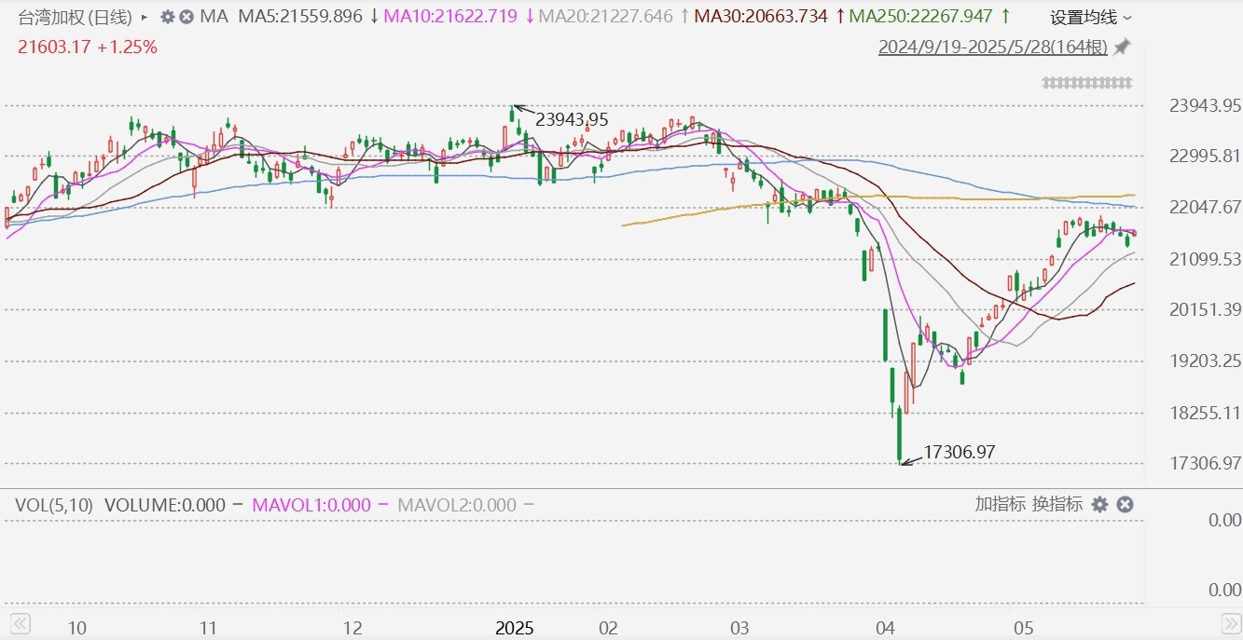The image size is (1243, 640).
Task: Toggle the MA5 line label
Action: [300, 17]
